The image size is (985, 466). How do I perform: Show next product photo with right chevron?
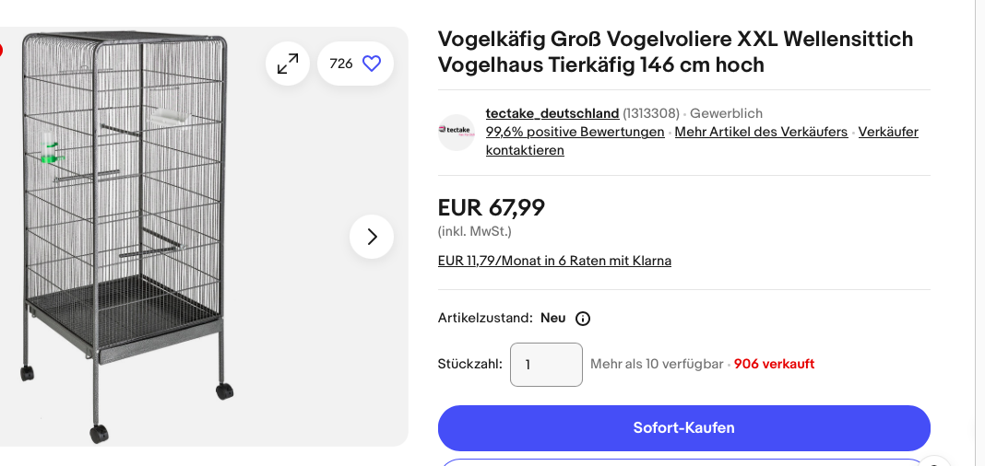point(372,237)
